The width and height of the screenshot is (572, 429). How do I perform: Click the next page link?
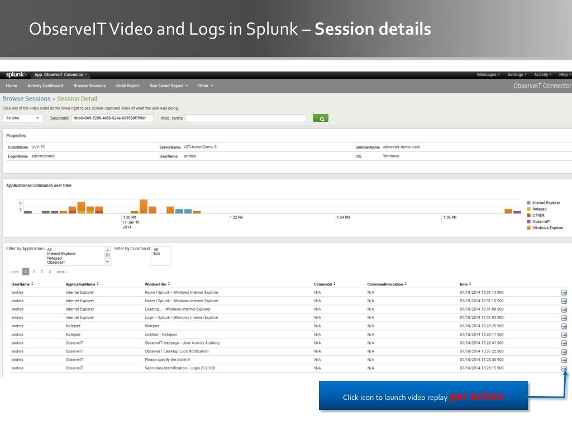click(61, 272)
